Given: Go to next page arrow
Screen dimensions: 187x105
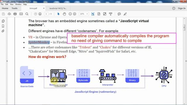Looking at the screenshot, I should coord(40,14).
